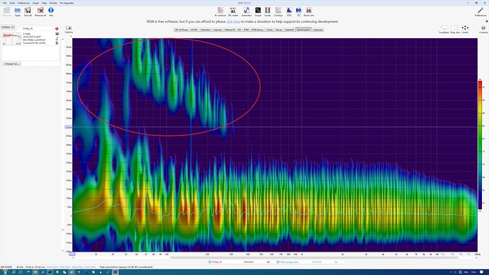Toggle graph Scrollbars display
This screenshot has width=489, height=275.
coord(444,30)
